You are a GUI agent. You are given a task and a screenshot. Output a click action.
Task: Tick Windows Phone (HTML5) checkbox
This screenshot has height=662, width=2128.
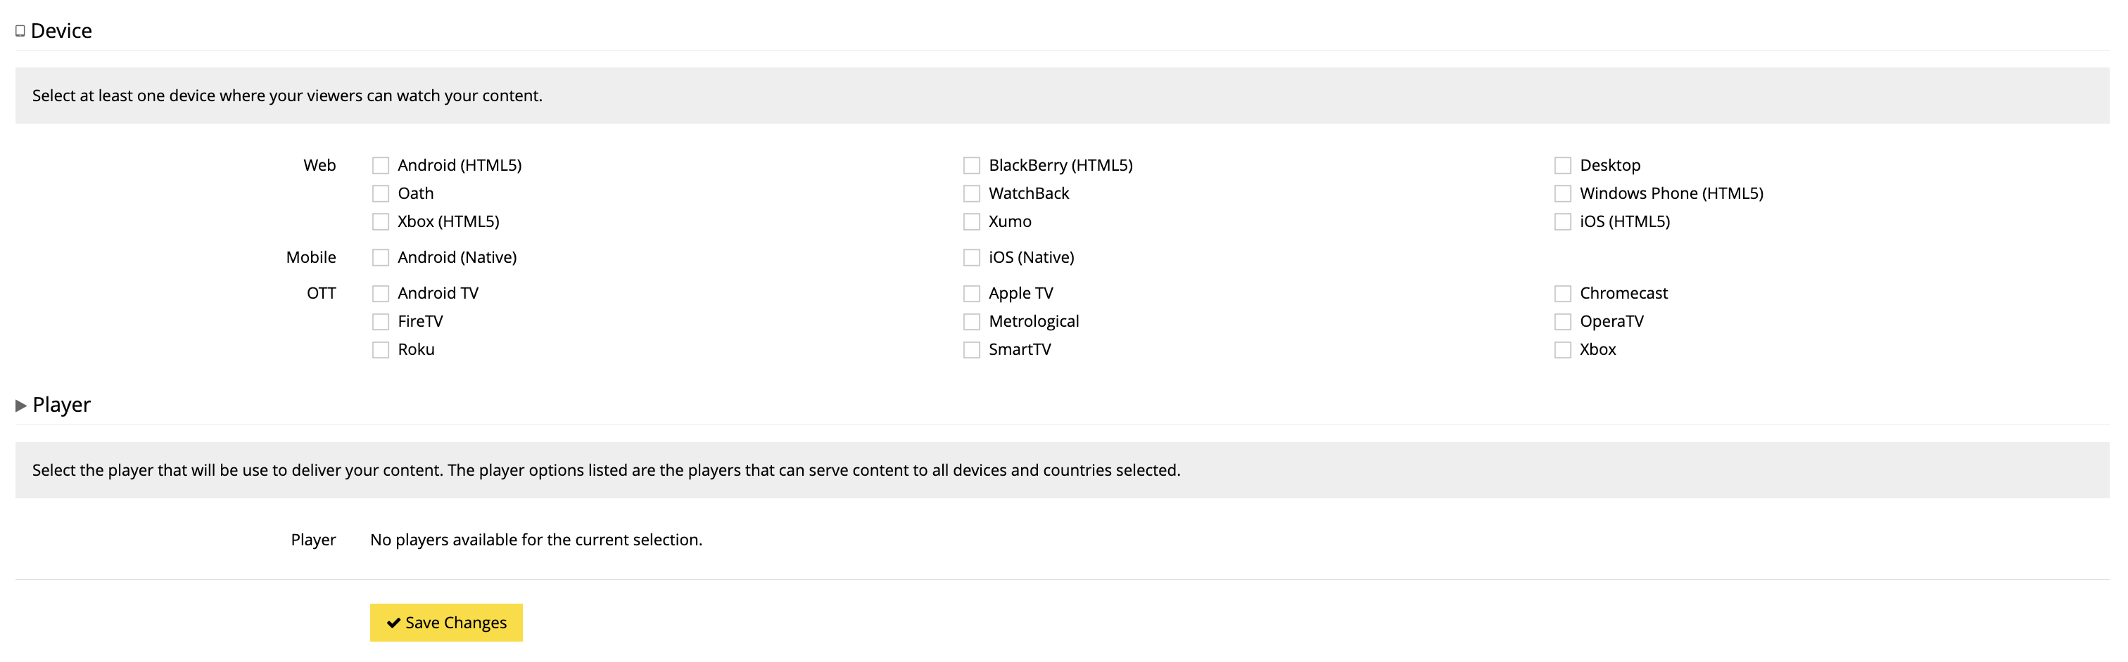[1562, 194]
